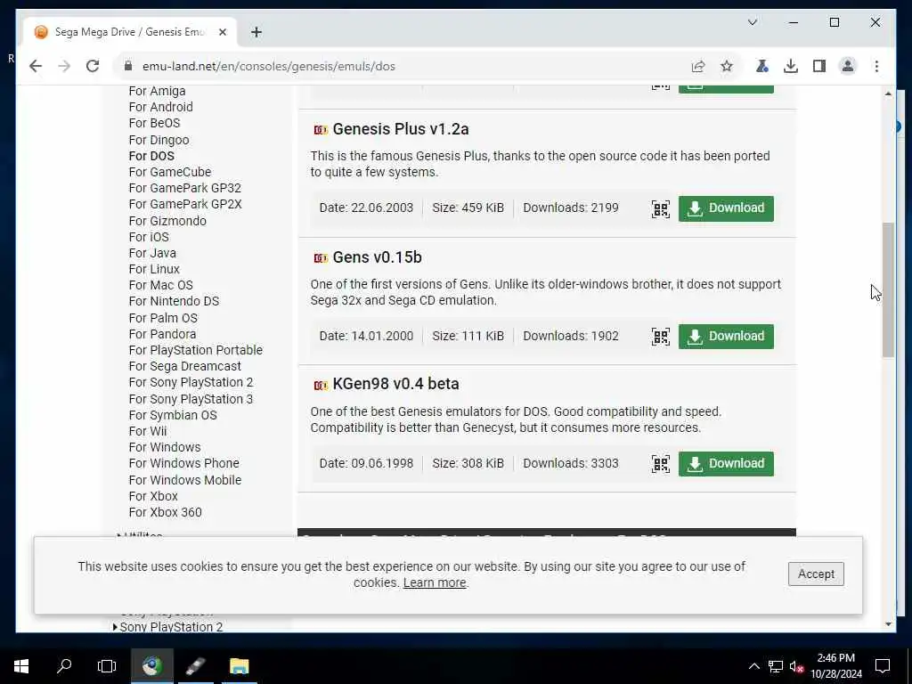The height and width of the screenshot is (684, 912).
Task: Select For Windows Mobile in sidebar
Action: tap(185, 480)
